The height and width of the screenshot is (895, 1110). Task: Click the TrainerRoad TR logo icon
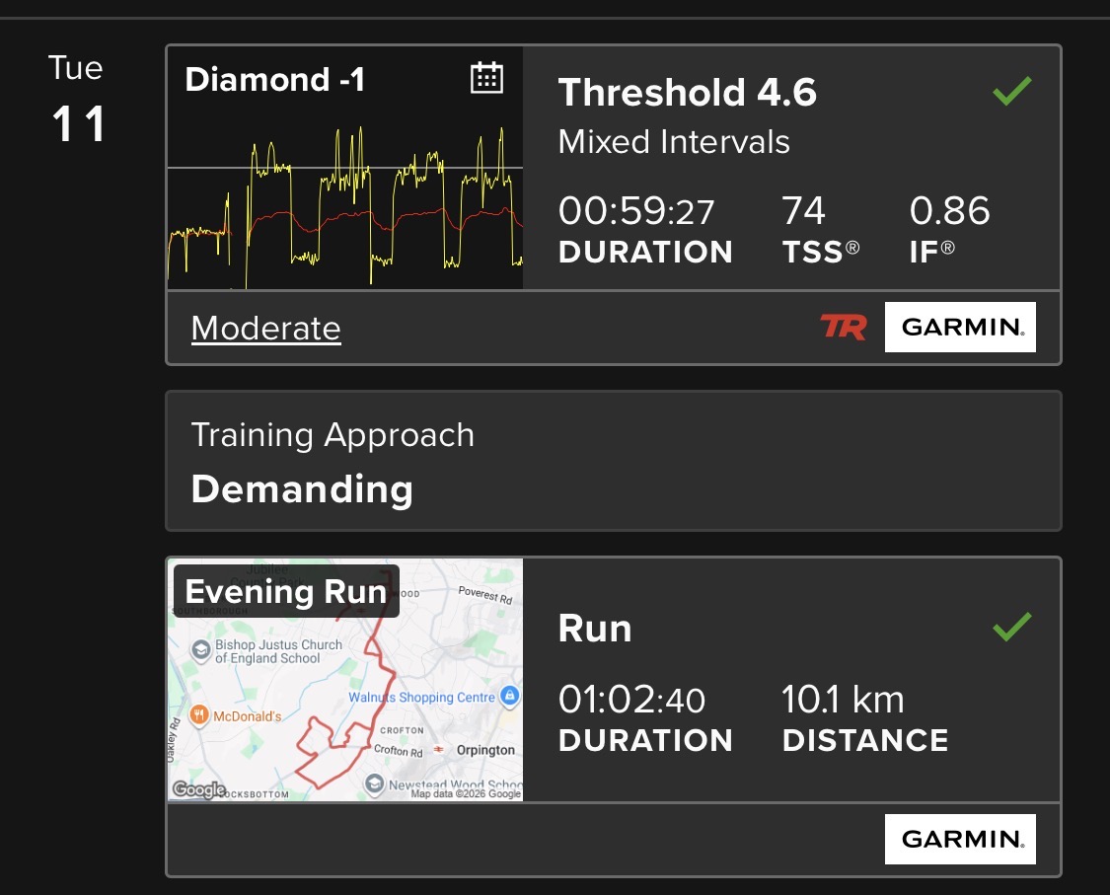[x=844, y=328]
